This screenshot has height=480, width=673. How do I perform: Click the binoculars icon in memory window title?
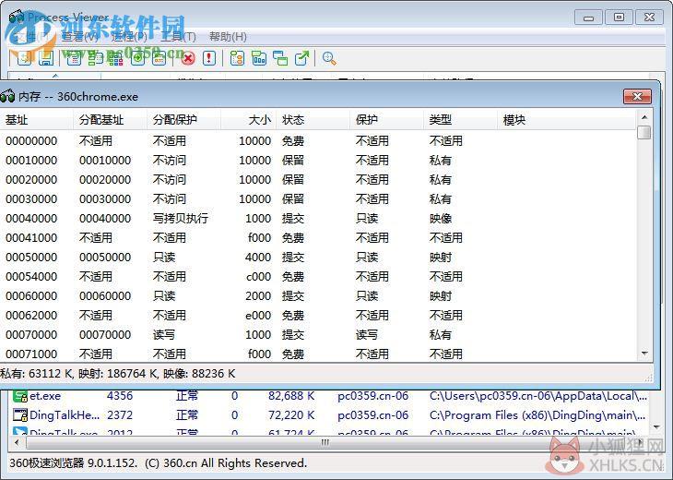click(7, 96)
